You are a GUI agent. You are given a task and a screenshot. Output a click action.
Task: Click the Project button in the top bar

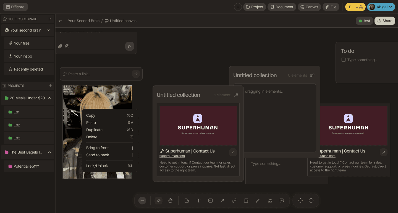(x=255, y=7)
